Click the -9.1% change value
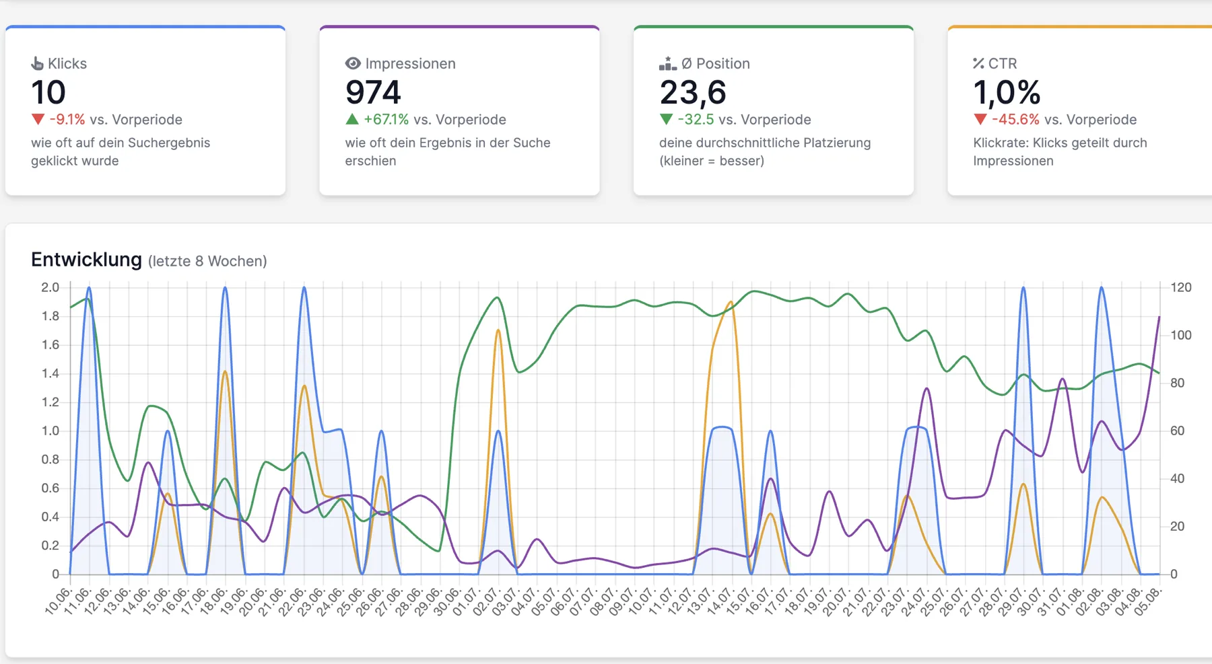Image resolution: width=1212 pixels, height=664 pixels. coord(67,119)
